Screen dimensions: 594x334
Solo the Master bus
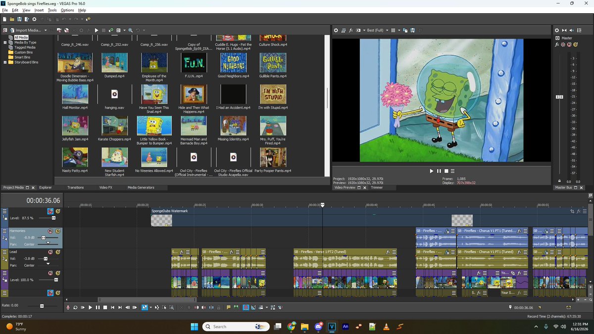576,45
